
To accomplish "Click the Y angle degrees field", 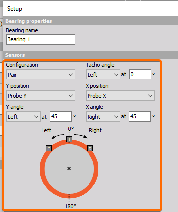I will click(x=60, y=117).
